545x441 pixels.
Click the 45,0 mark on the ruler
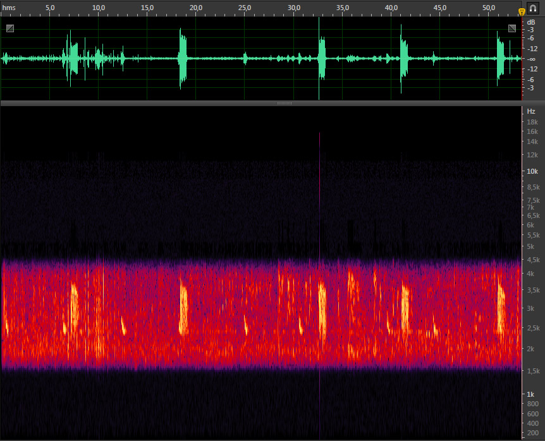click(439, 8)
